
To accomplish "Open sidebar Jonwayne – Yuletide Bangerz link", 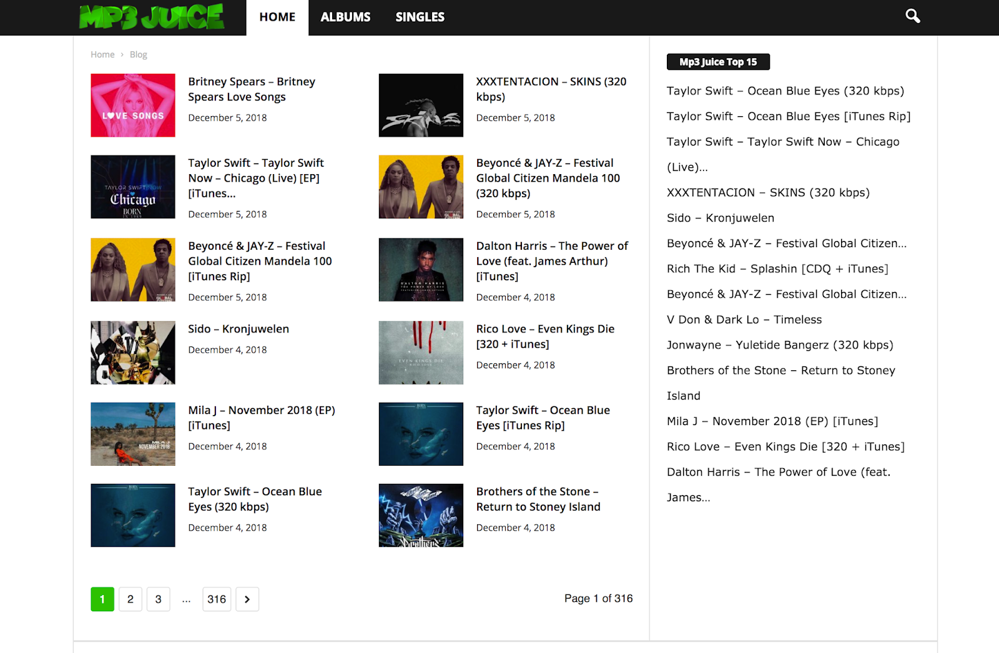I will pos(780,345).
